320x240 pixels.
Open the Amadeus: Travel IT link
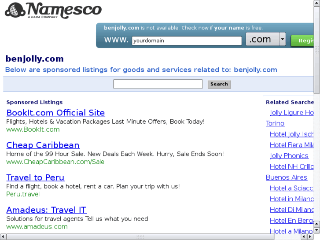click(46, 210)
